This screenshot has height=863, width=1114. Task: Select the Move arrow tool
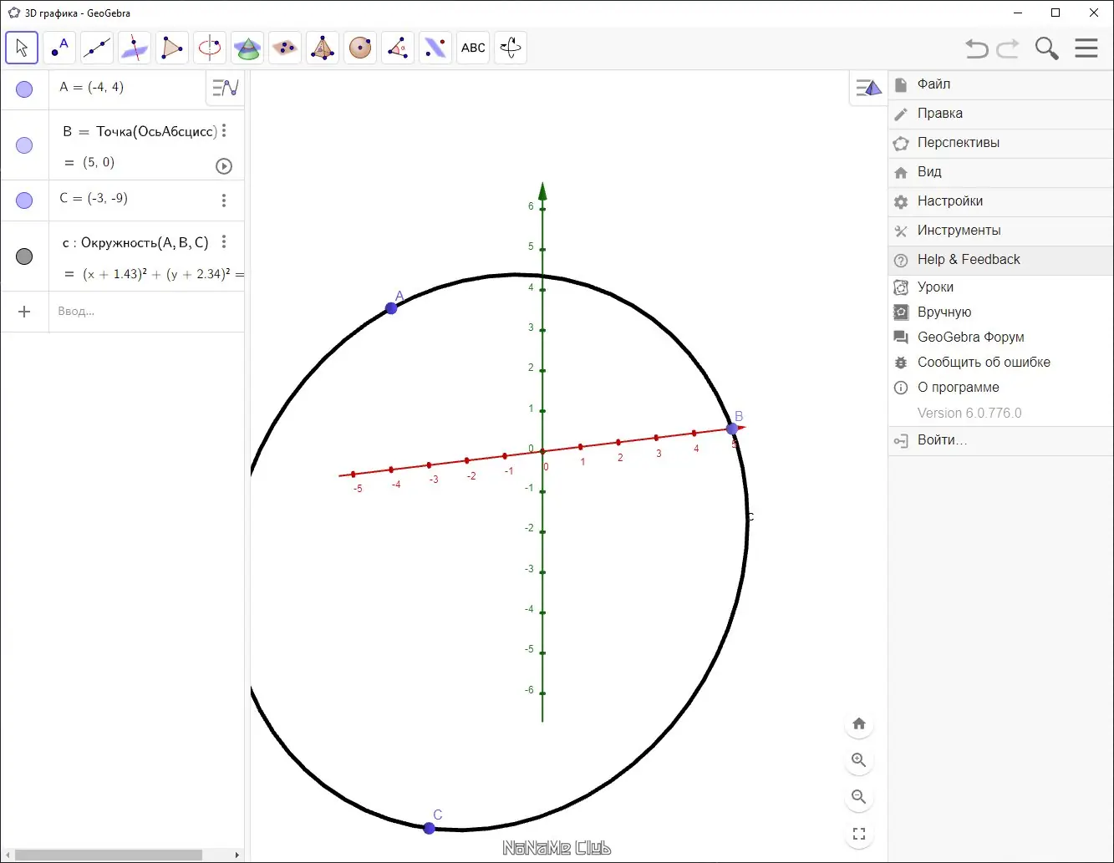click(22, 48)
